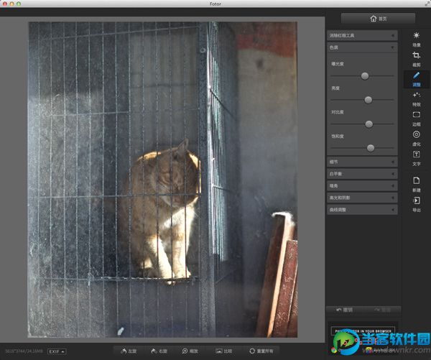
Task: Expand the 消除红眼工具 section
Action: pyautogui.click(x=361, y=35)
